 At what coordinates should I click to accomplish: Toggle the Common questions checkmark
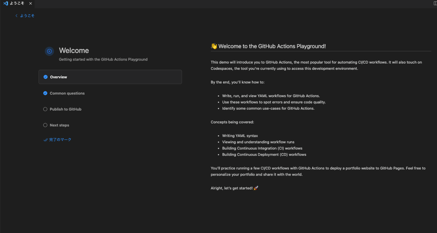click(x=45, y=93)
